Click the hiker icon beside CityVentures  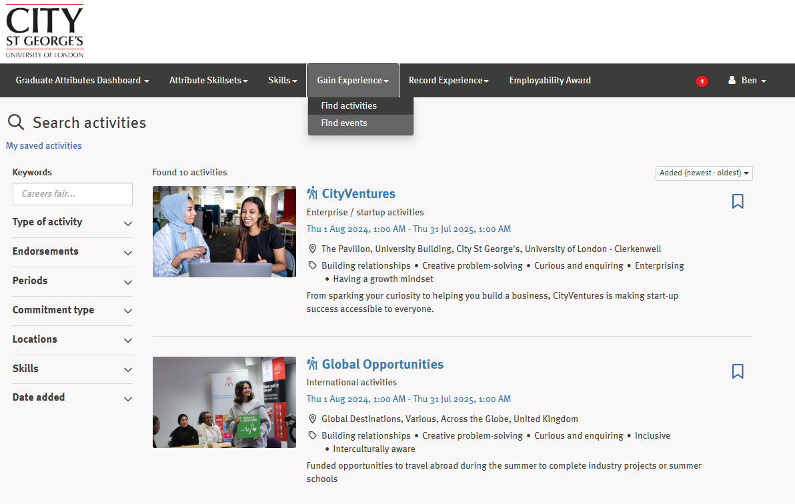tap(312, 193)
